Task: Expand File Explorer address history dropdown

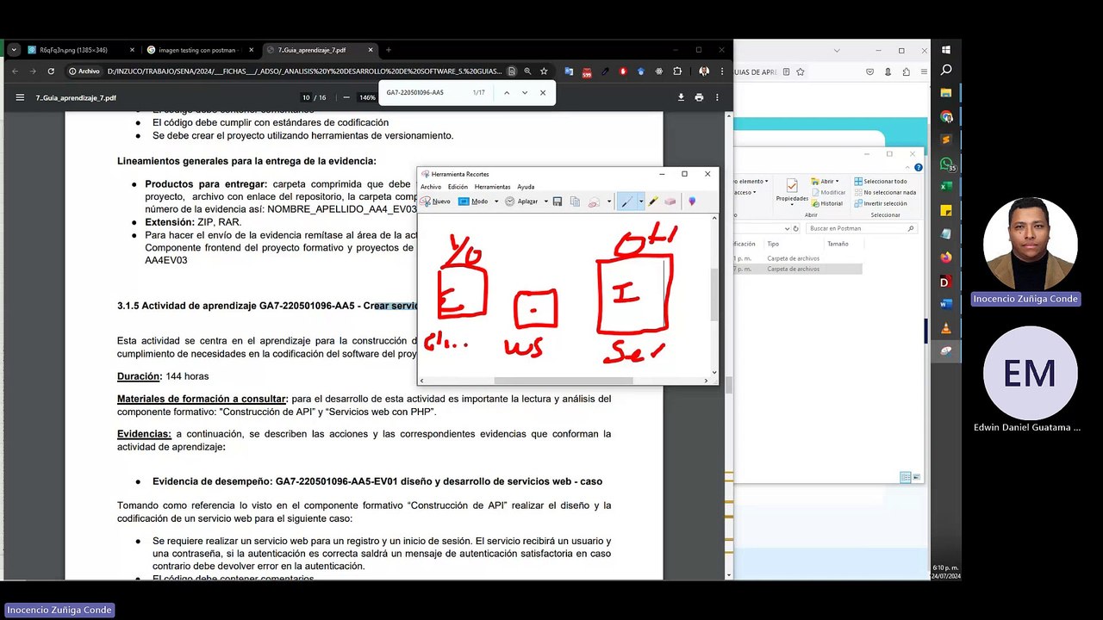Action: coord(786,228)
